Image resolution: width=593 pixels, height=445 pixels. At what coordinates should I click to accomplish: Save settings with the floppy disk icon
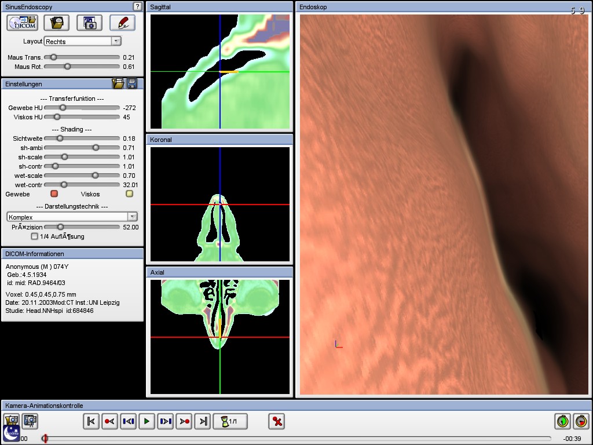(132, 84)
